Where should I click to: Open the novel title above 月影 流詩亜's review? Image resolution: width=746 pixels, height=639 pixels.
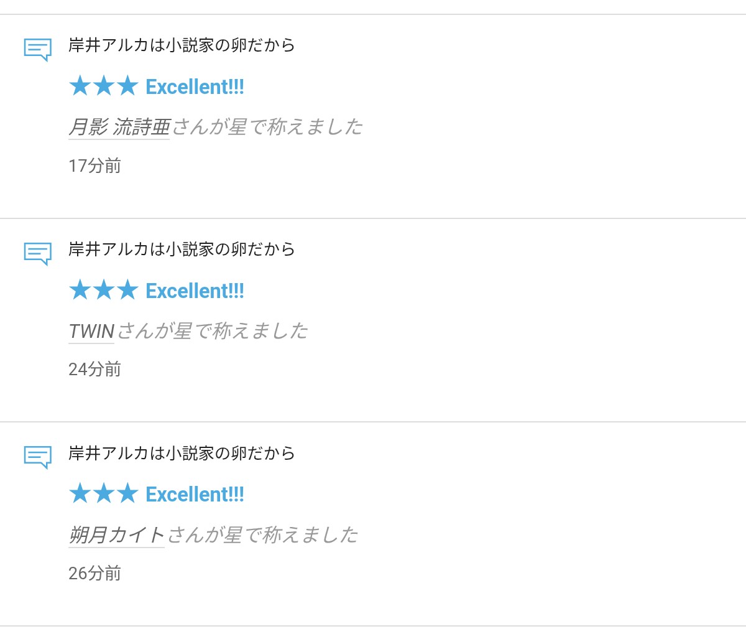click(182, 45)
